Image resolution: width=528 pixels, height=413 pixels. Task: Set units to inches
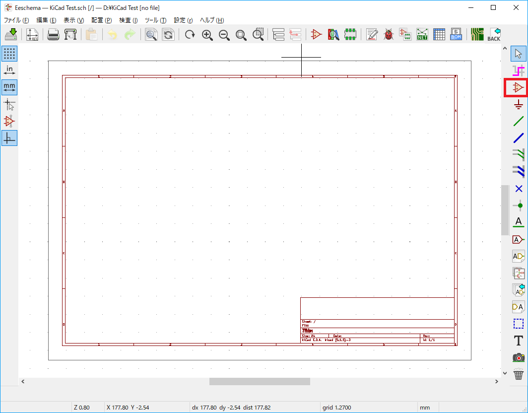click(x=9, y=70)
